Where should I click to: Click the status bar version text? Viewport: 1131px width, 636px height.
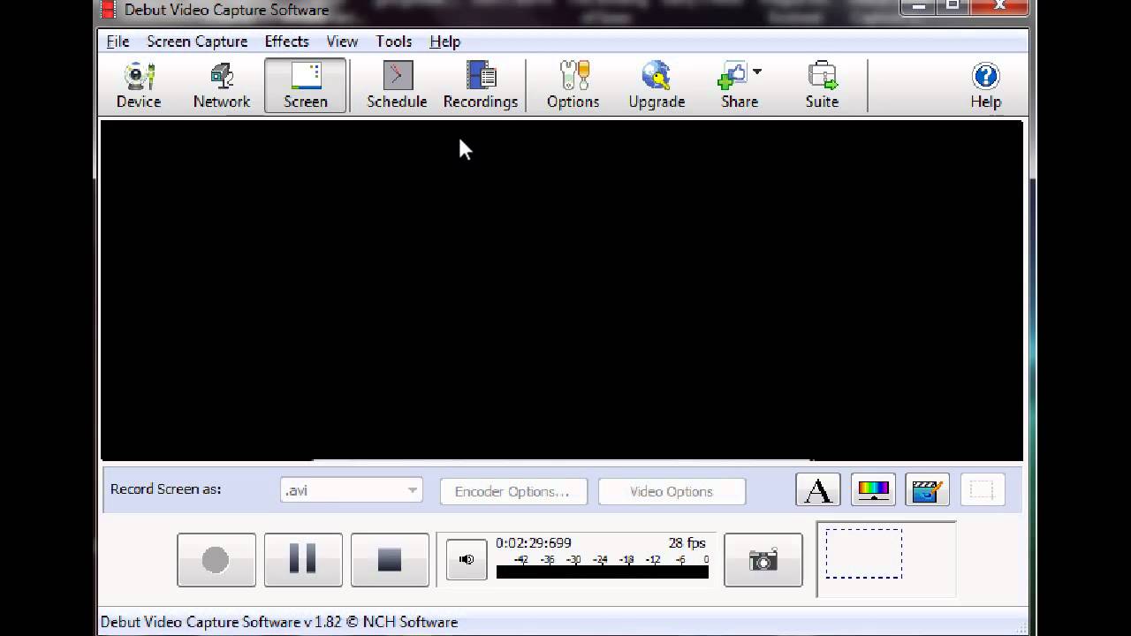pos(279,622)
